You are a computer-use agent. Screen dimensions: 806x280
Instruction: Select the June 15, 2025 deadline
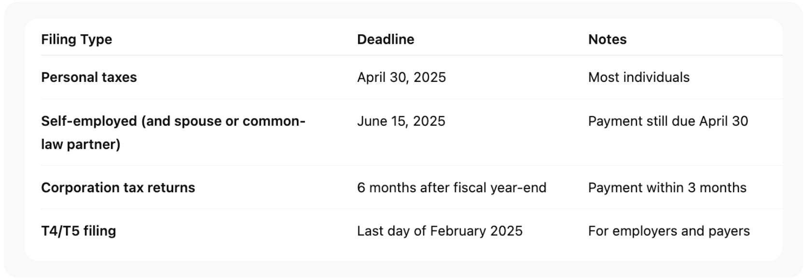(x=401, y=121)
